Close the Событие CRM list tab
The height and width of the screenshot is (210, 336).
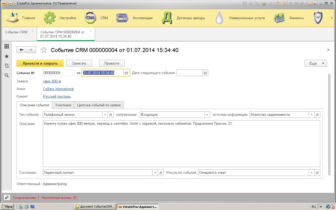pyautogui.click(x=33, y=31)
